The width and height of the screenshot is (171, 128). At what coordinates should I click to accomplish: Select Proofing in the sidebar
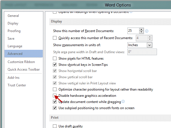14,31
